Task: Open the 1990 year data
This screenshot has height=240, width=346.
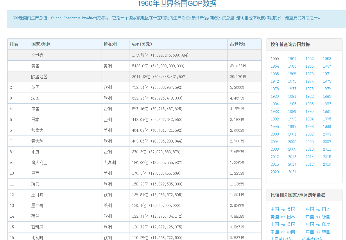Action: pyautogui.click(x=309, y=111)
